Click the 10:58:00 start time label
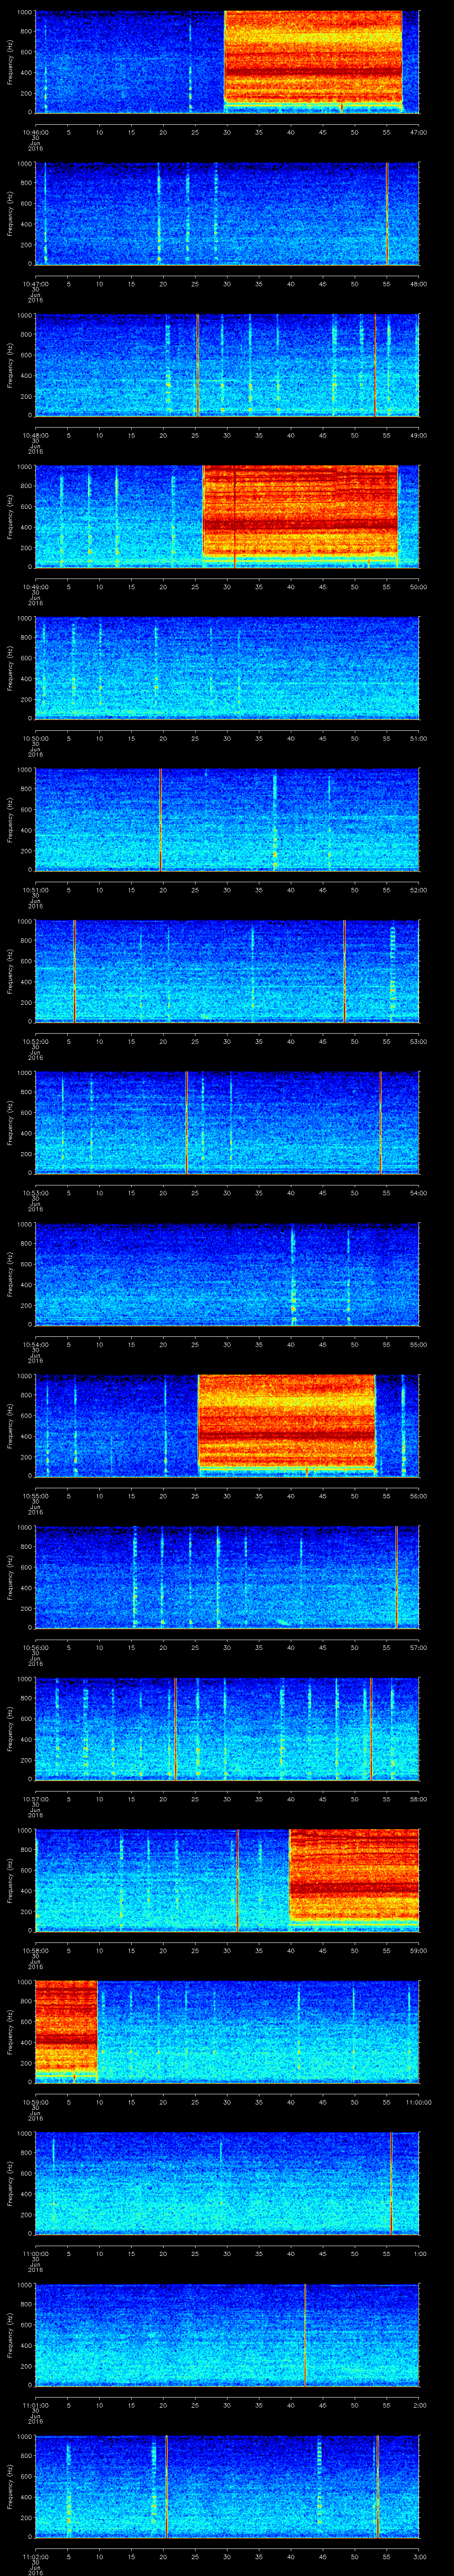The width and height of the screenshot is (454, 2576). (36, 1951)
